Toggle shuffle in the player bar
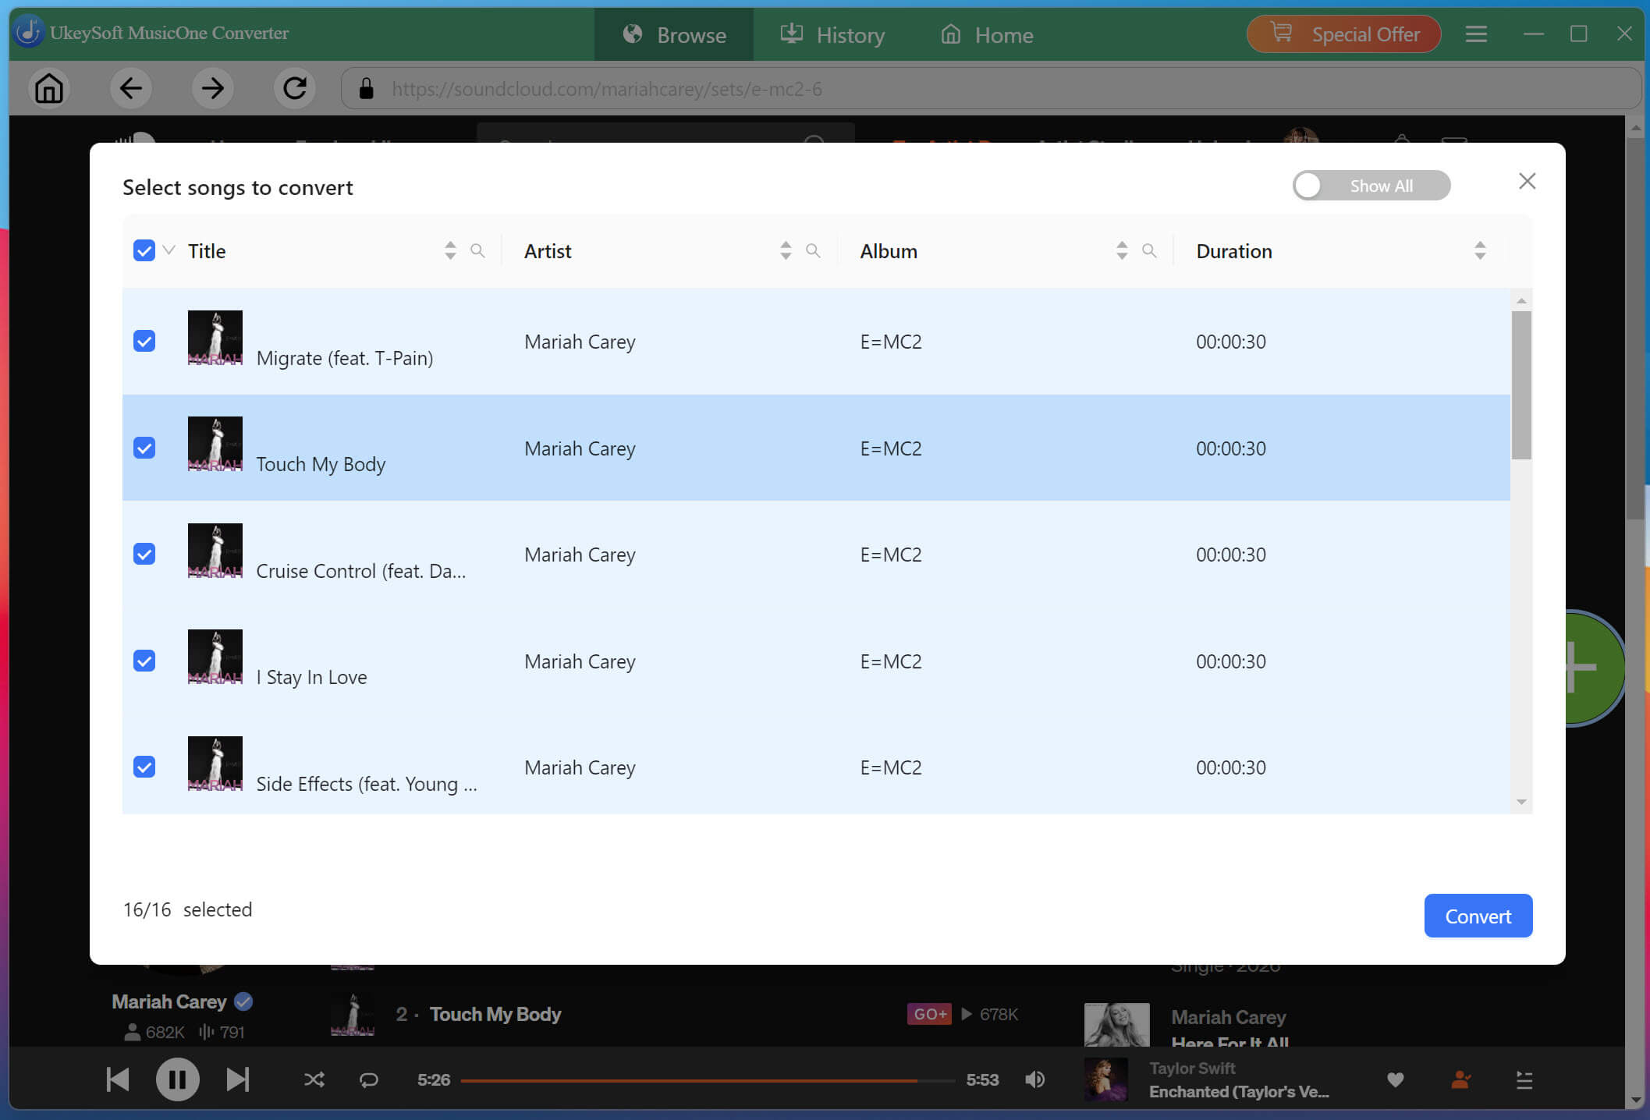Viewport: 1650px width, 1120px height. pyautogui.click(x=314, y=1079)
